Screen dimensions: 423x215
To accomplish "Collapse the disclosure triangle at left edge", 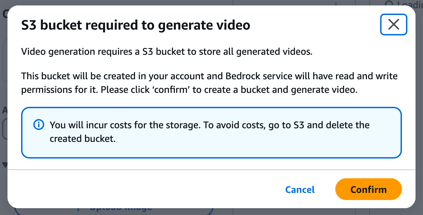I will point(5,165).
